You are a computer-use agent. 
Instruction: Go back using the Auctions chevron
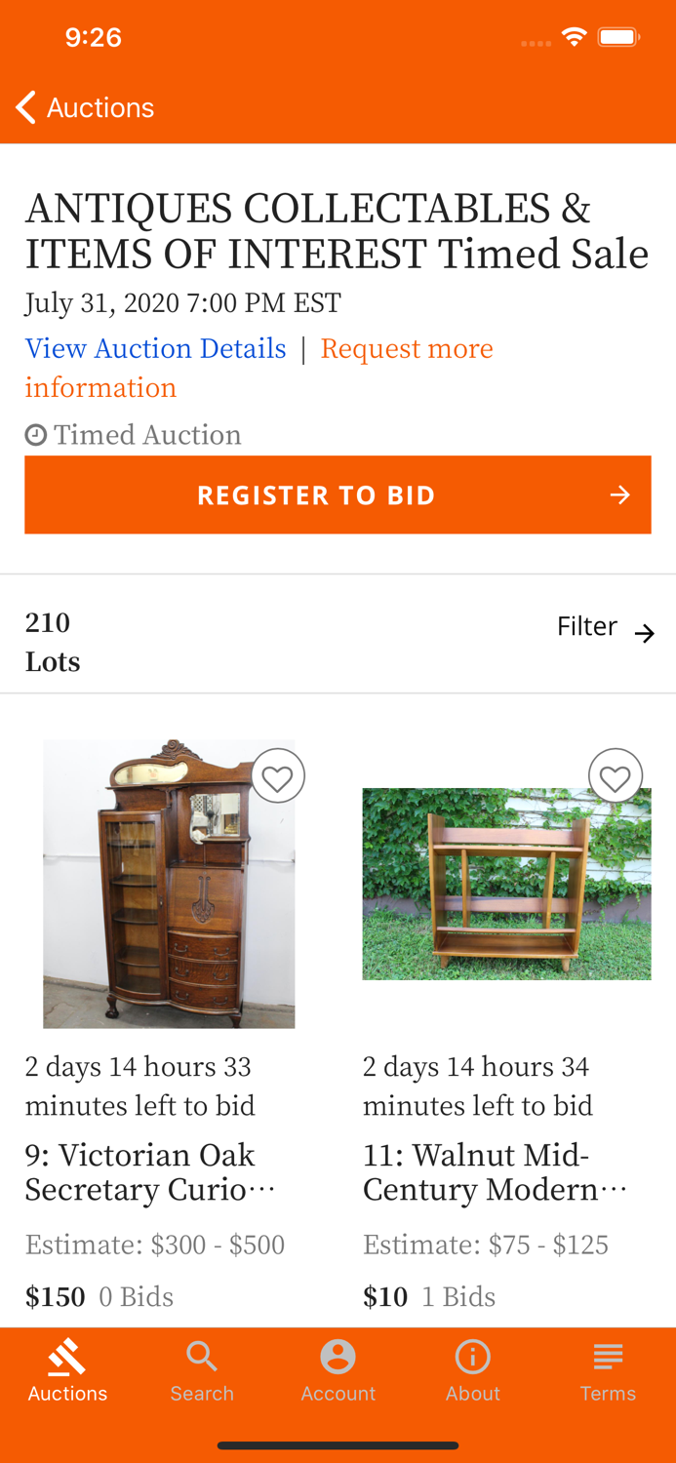point(24,107)
